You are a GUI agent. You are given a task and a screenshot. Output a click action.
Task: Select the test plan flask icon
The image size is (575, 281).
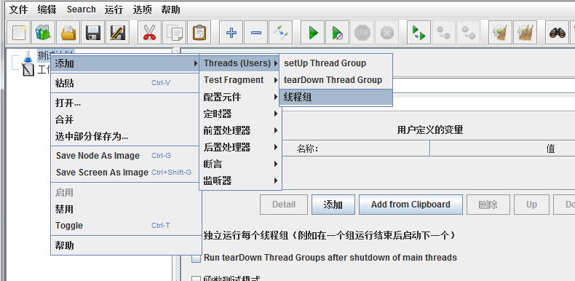28,56
